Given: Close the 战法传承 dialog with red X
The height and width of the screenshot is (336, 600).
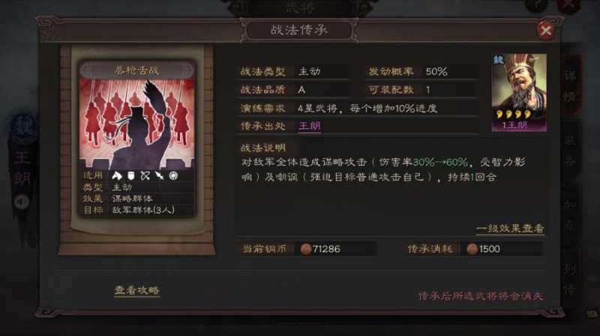Looking at the screenshot, I should coord(546,30).
